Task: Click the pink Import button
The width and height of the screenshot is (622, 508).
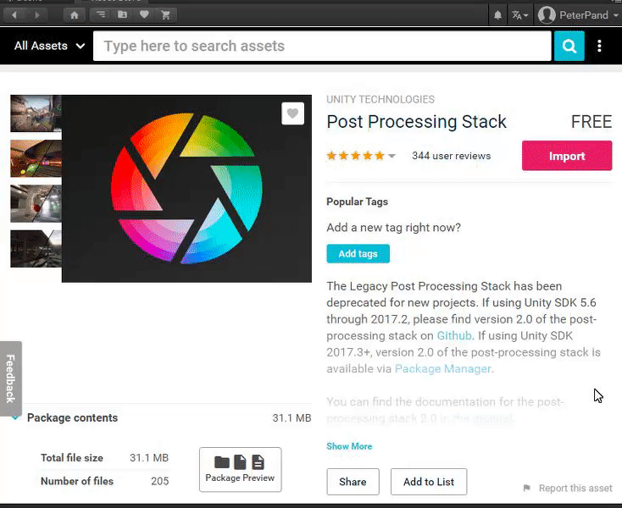Action: [567, 156]
